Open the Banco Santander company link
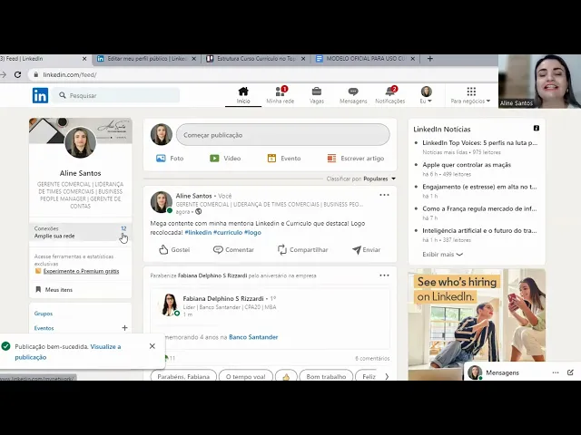 pyautogui.click(x=253, y=337)
